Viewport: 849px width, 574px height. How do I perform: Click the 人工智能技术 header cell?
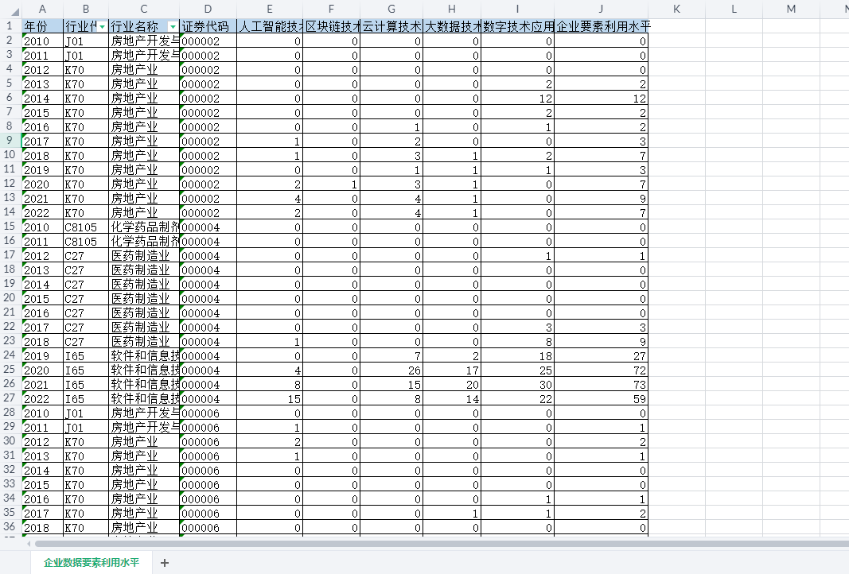coord(270,26)
